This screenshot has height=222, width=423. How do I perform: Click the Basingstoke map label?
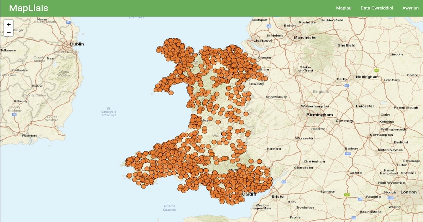coord(370,212)
